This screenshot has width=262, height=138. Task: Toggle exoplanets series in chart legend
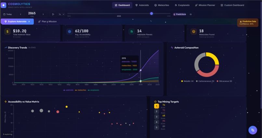[x=93, y=90]
